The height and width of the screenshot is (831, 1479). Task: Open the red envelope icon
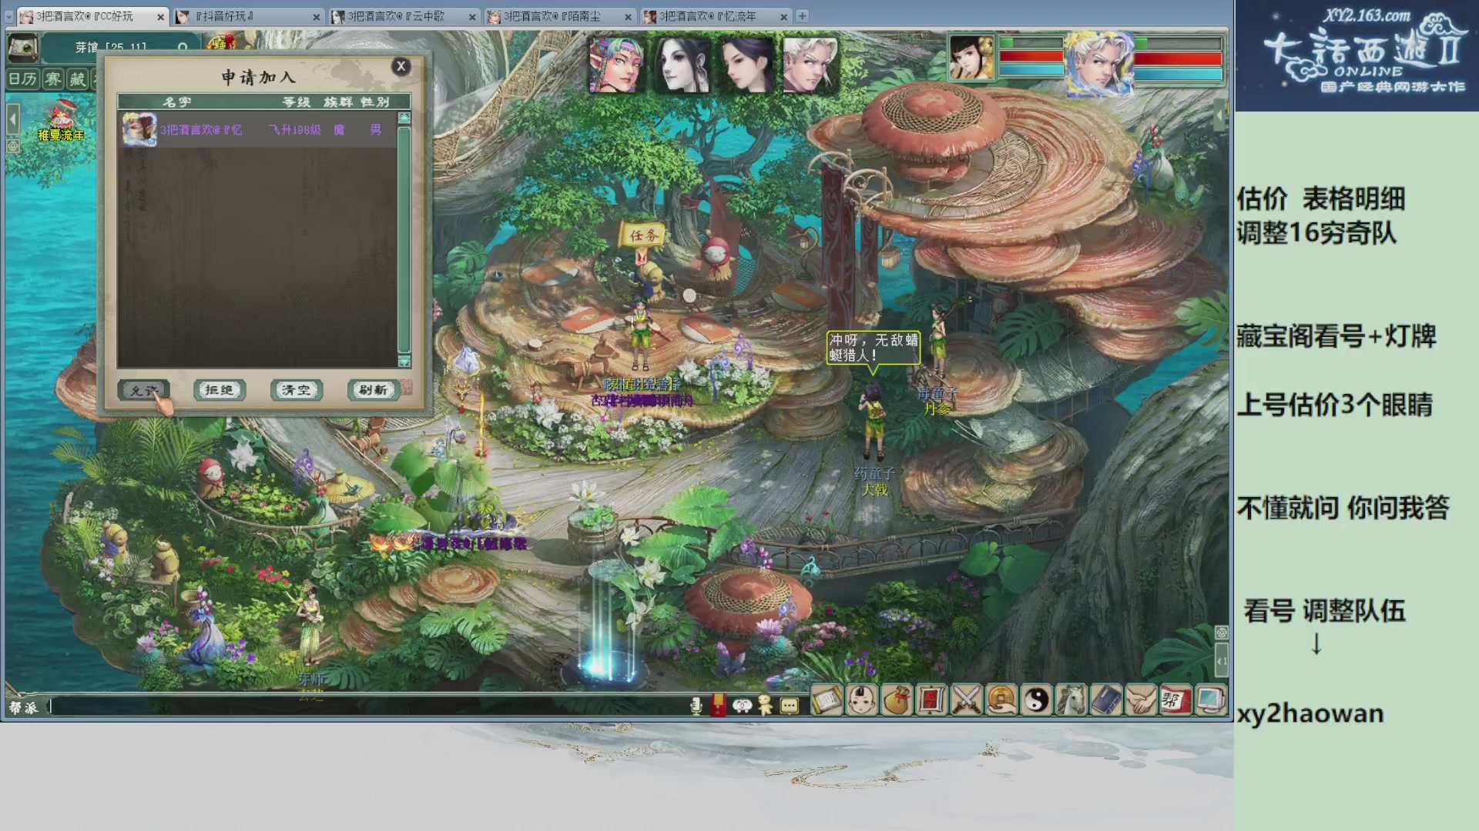tap(718, 705)
